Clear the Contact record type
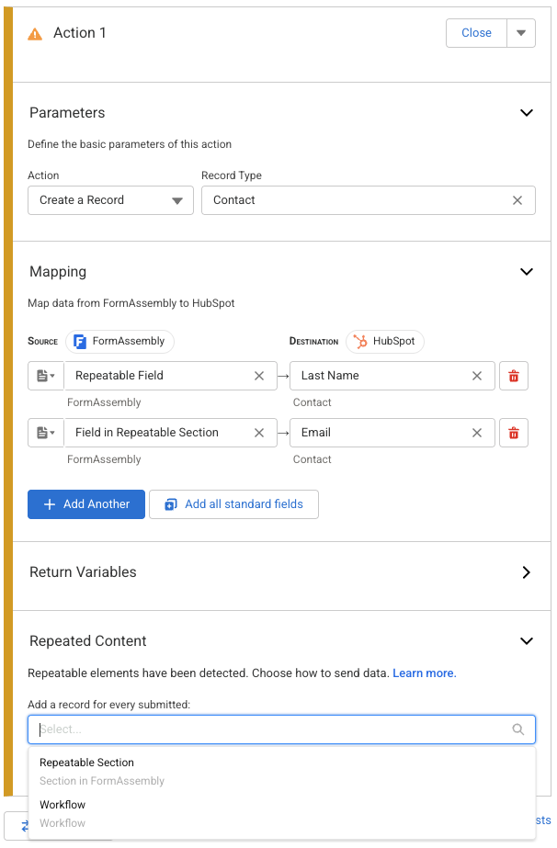This screenshot has height=848, width=557. click(517, 200)
